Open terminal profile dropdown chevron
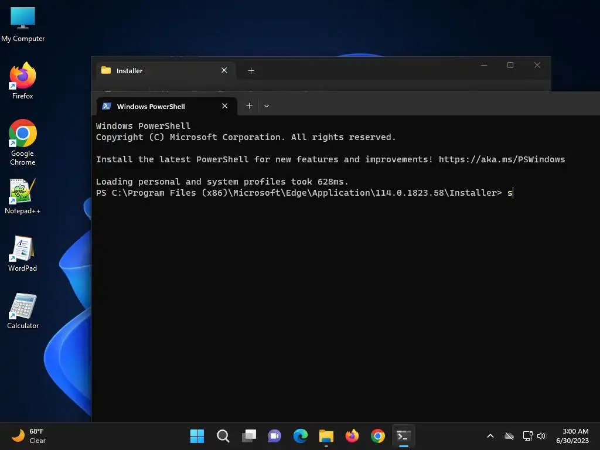The width and height of the screenshot is (600, 450). click(267, 106)
